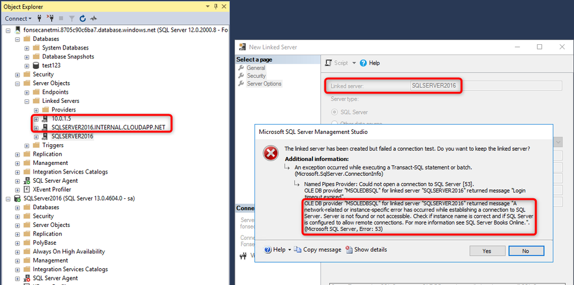
Task: Click the Yes button
Action: point(487,251)
